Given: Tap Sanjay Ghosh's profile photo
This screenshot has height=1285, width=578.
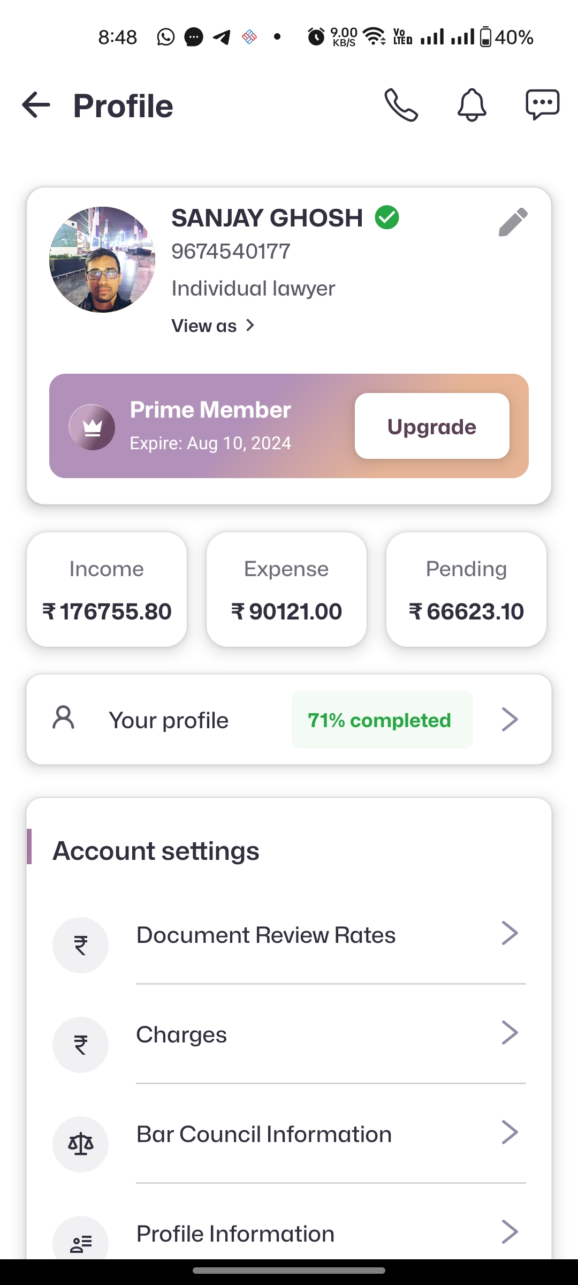Looking at the screenshot, I should click(x=102, y=260).
